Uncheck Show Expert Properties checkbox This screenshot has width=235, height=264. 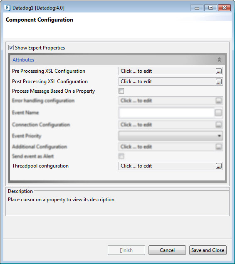tap(11, 48)
